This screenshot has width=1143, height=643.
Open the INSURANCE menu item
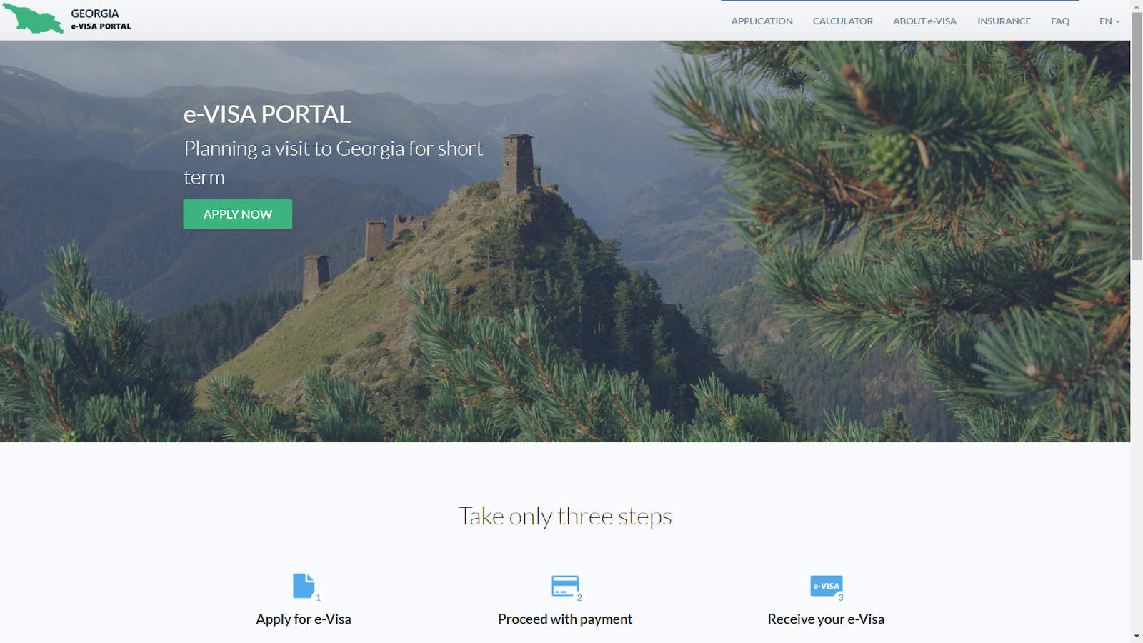click(x=1004, y=21)
